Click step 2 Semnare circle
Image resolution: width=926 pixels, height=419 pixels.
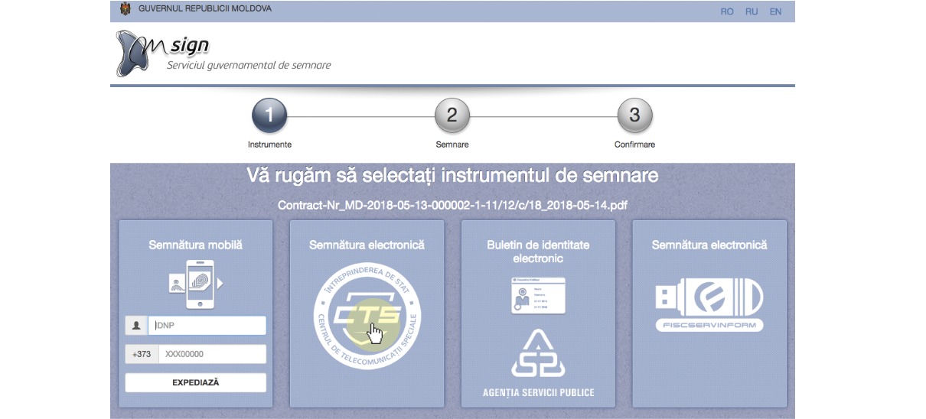452,115
